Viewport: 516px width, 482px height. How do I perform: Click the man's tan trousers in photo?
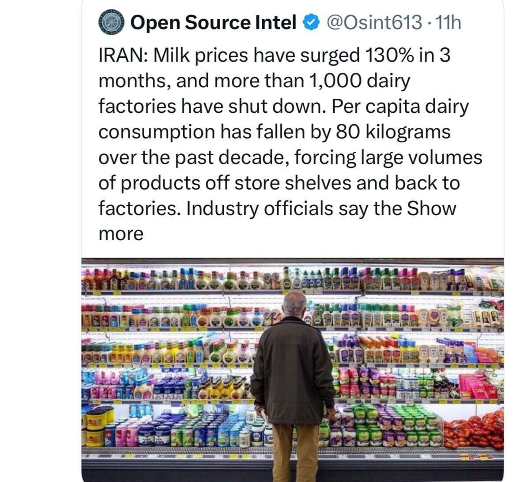295,449
